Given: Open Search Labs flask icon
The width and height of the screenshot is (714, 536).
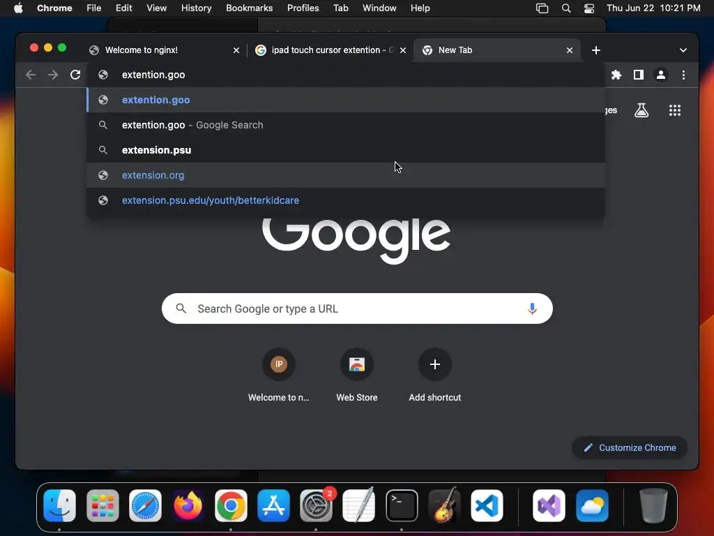Looking at the screenshot, I should pos(641,110).
